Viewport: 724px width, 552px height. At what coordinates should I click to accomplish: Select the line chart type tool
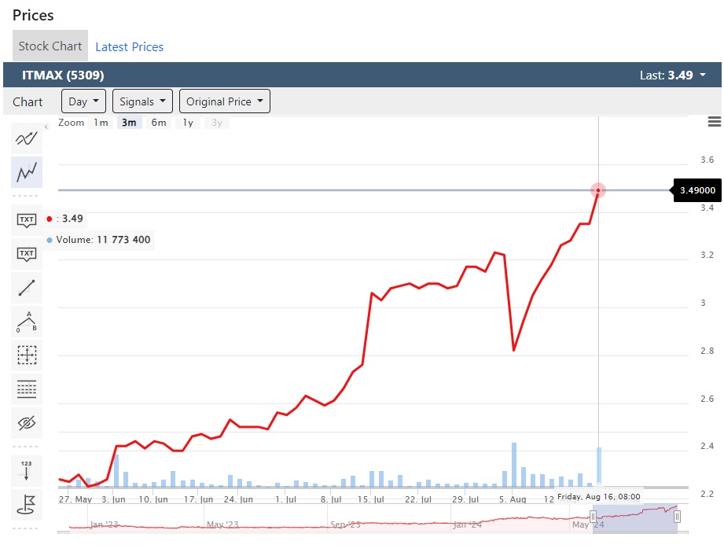(x=27, y=171)
